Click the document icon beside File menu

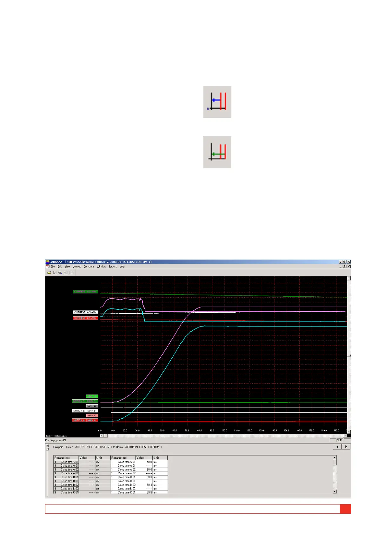[x=48, y=267]
